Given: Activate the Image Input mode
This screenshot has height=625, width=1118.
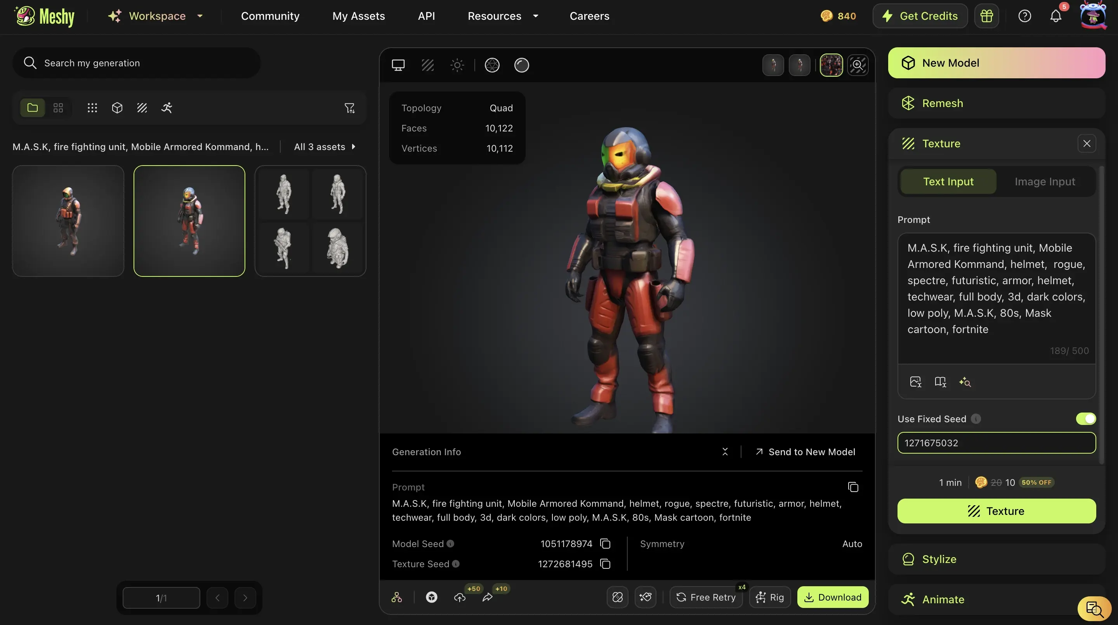Looking at the screenshot, I should pyautogui.click(x=1045, y=181).
